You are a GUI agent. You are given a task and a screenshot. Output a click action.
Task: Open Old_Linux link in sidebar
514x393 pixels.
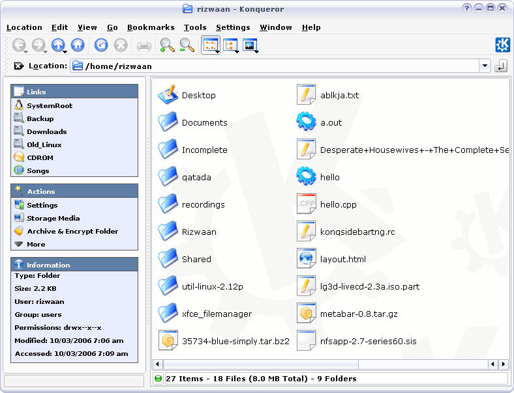pyautogui.click(x=38, y=144)
